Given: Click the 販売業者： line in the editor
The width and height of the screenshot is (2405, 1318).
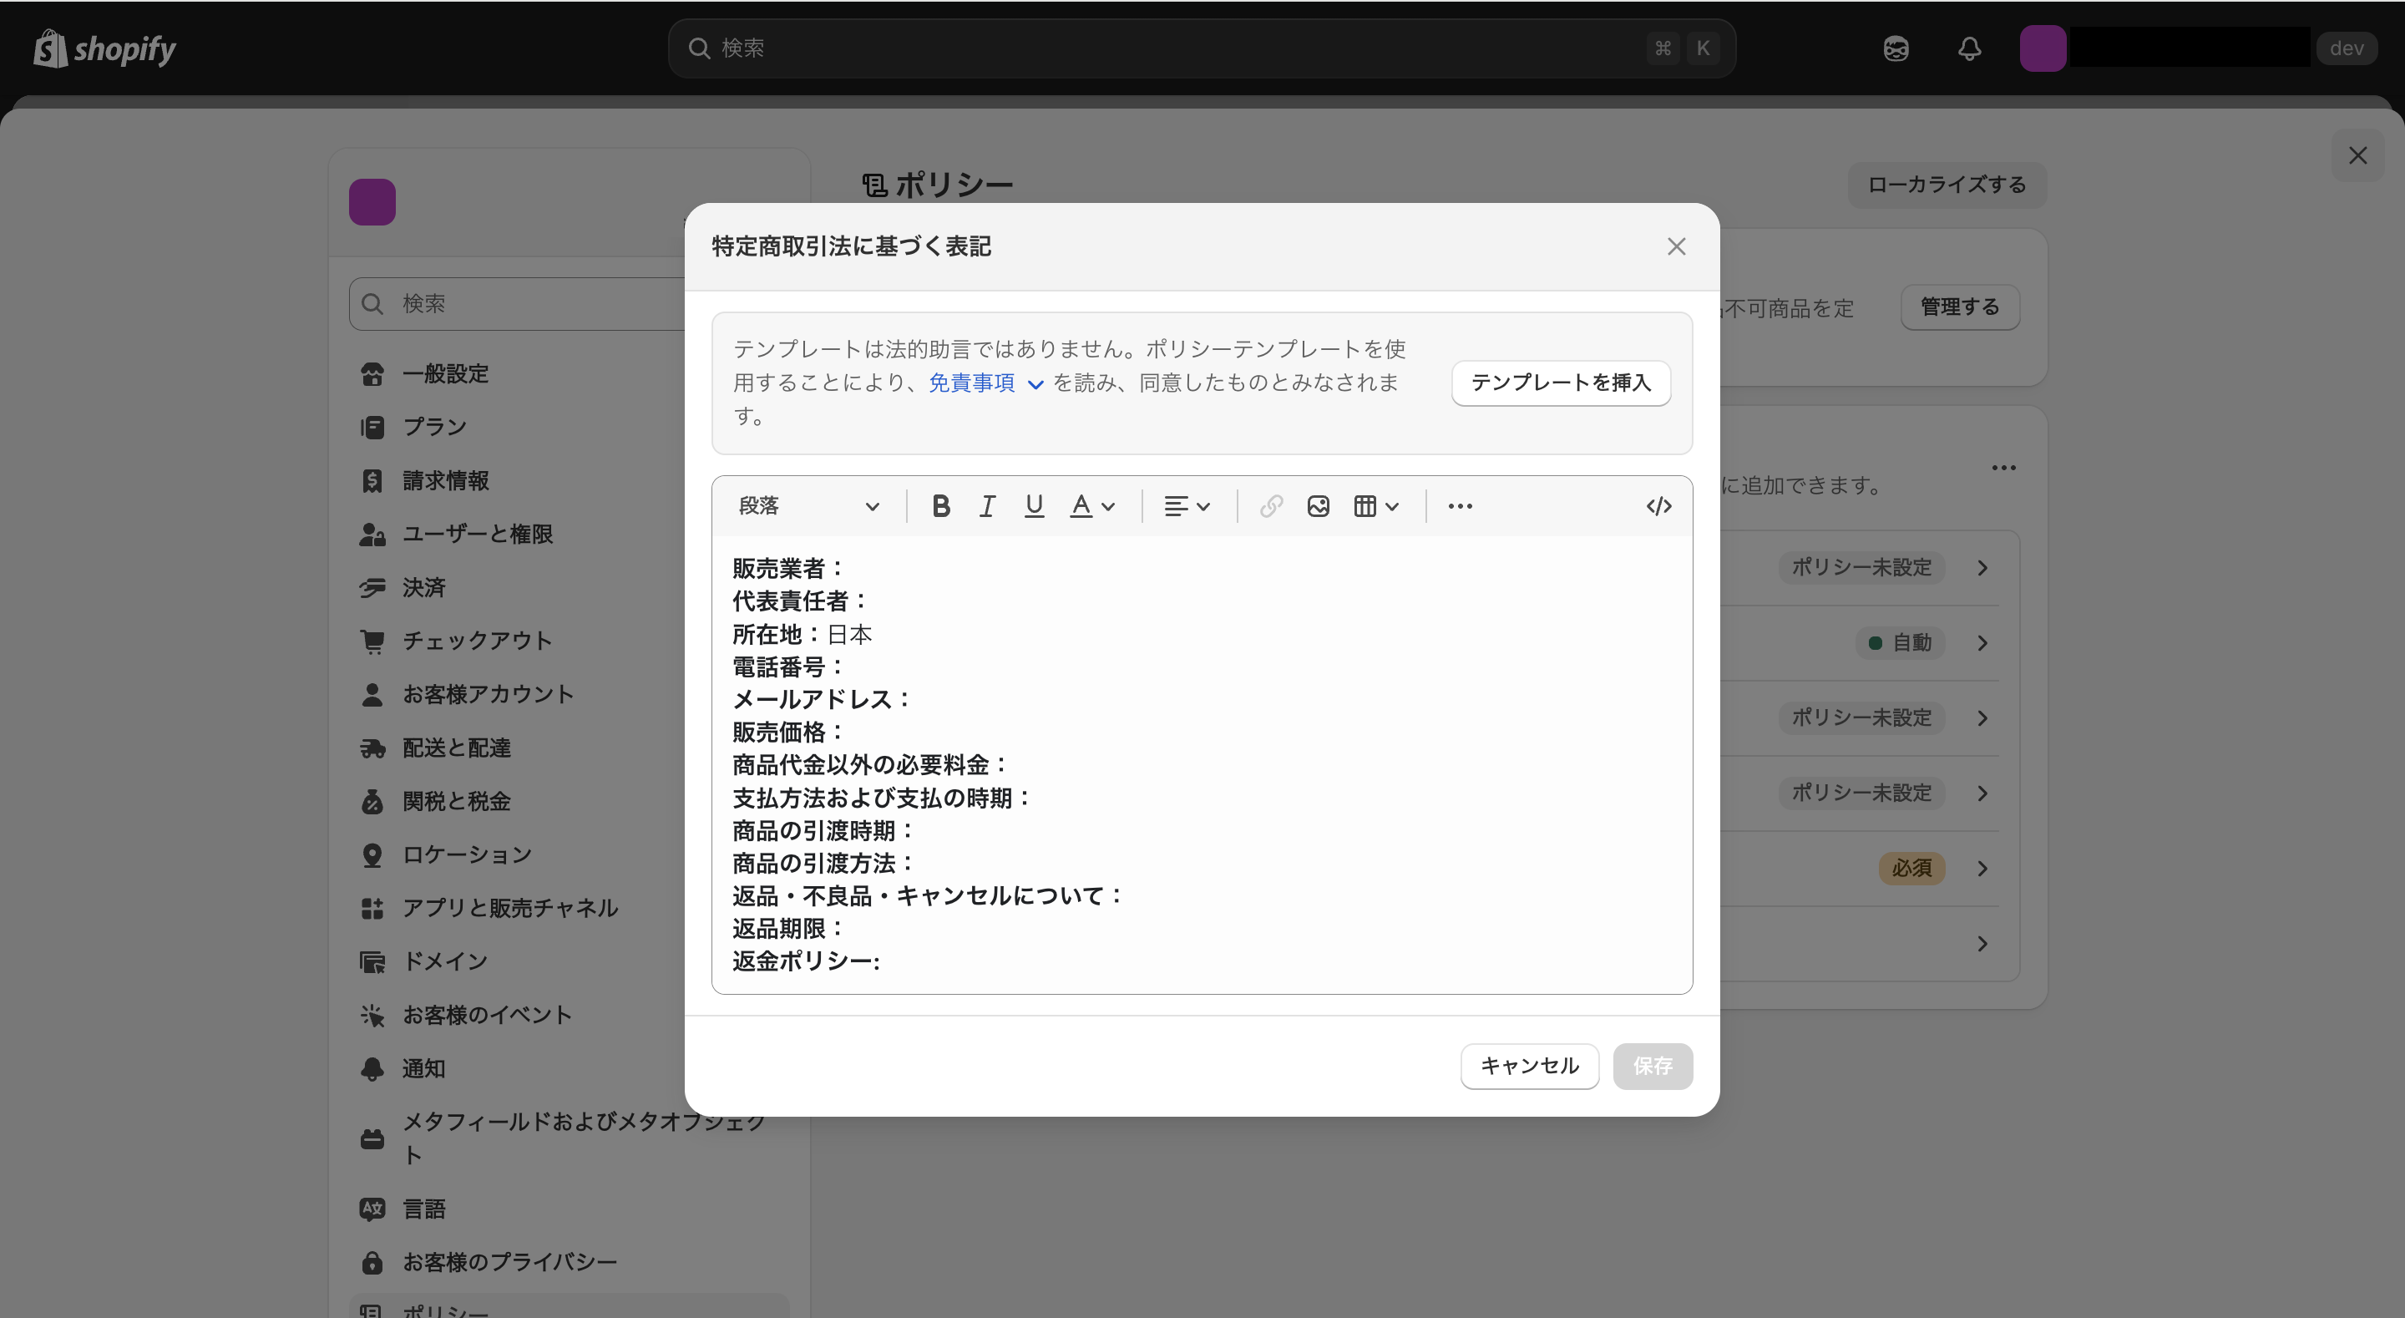Looking at the screenshot, I should point(789,569).
